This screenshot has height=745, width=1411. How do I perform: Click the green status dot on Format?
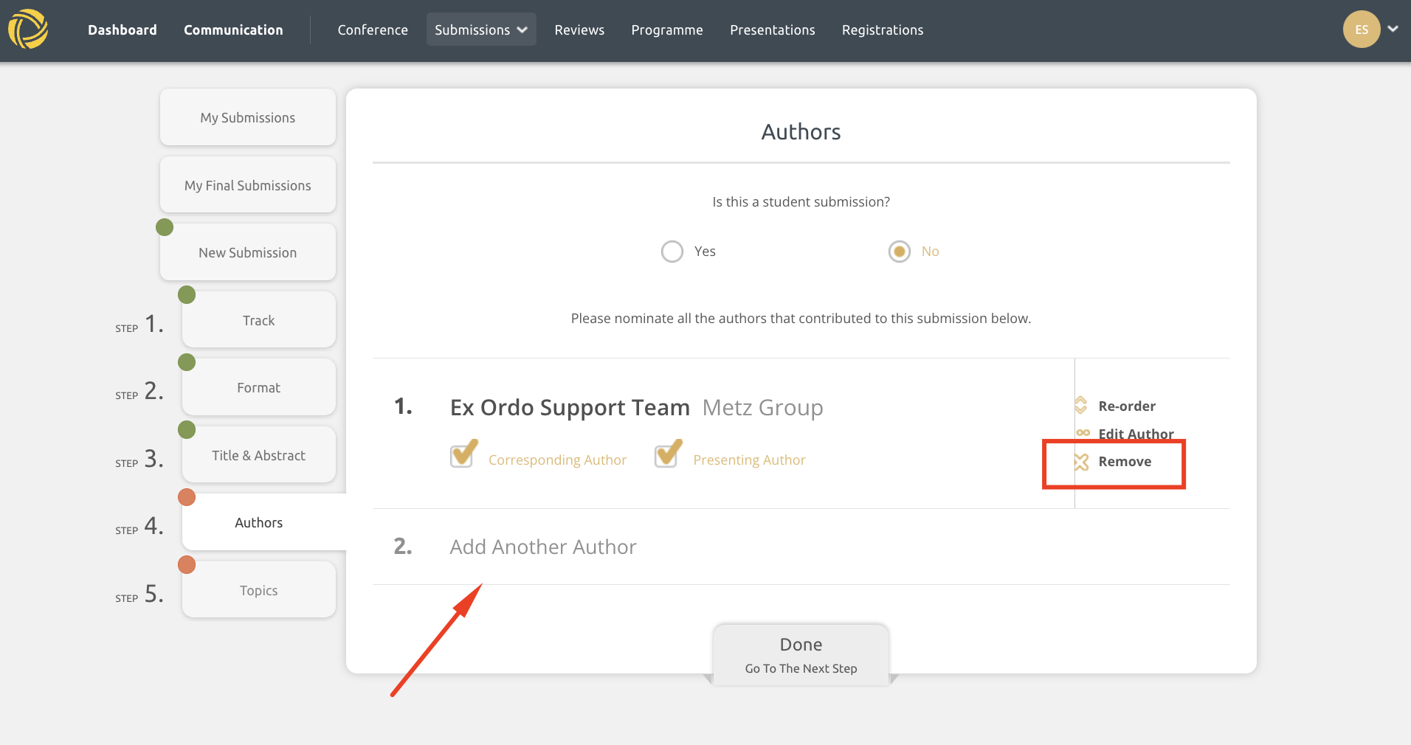(x=187, y=362)
